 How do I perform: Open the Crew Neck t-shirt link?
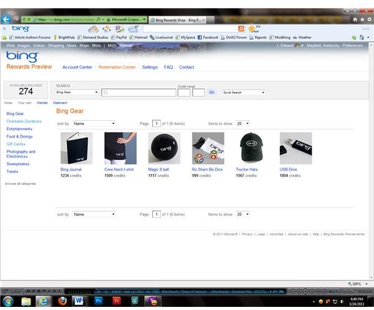pyautogui.click(x=119, y=169)
